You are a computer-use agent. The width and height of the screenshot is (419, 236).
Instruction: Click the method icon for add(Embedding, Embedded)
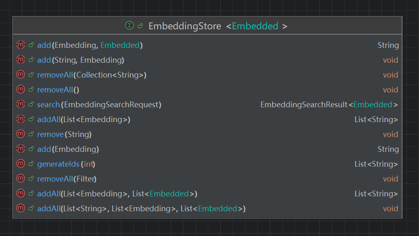click(20, 45)
